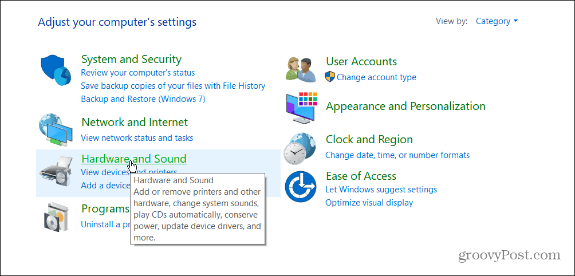Click Change date, time, or number formats
The height and width of the screenshot is (276, 575).
397,155
